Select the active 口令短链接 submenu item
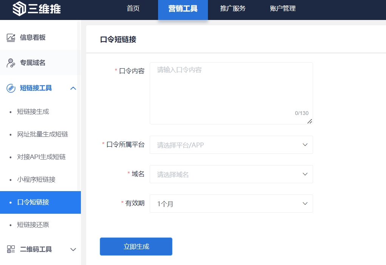386x265 pixels. pyautogui.click(x=40, y=202)
